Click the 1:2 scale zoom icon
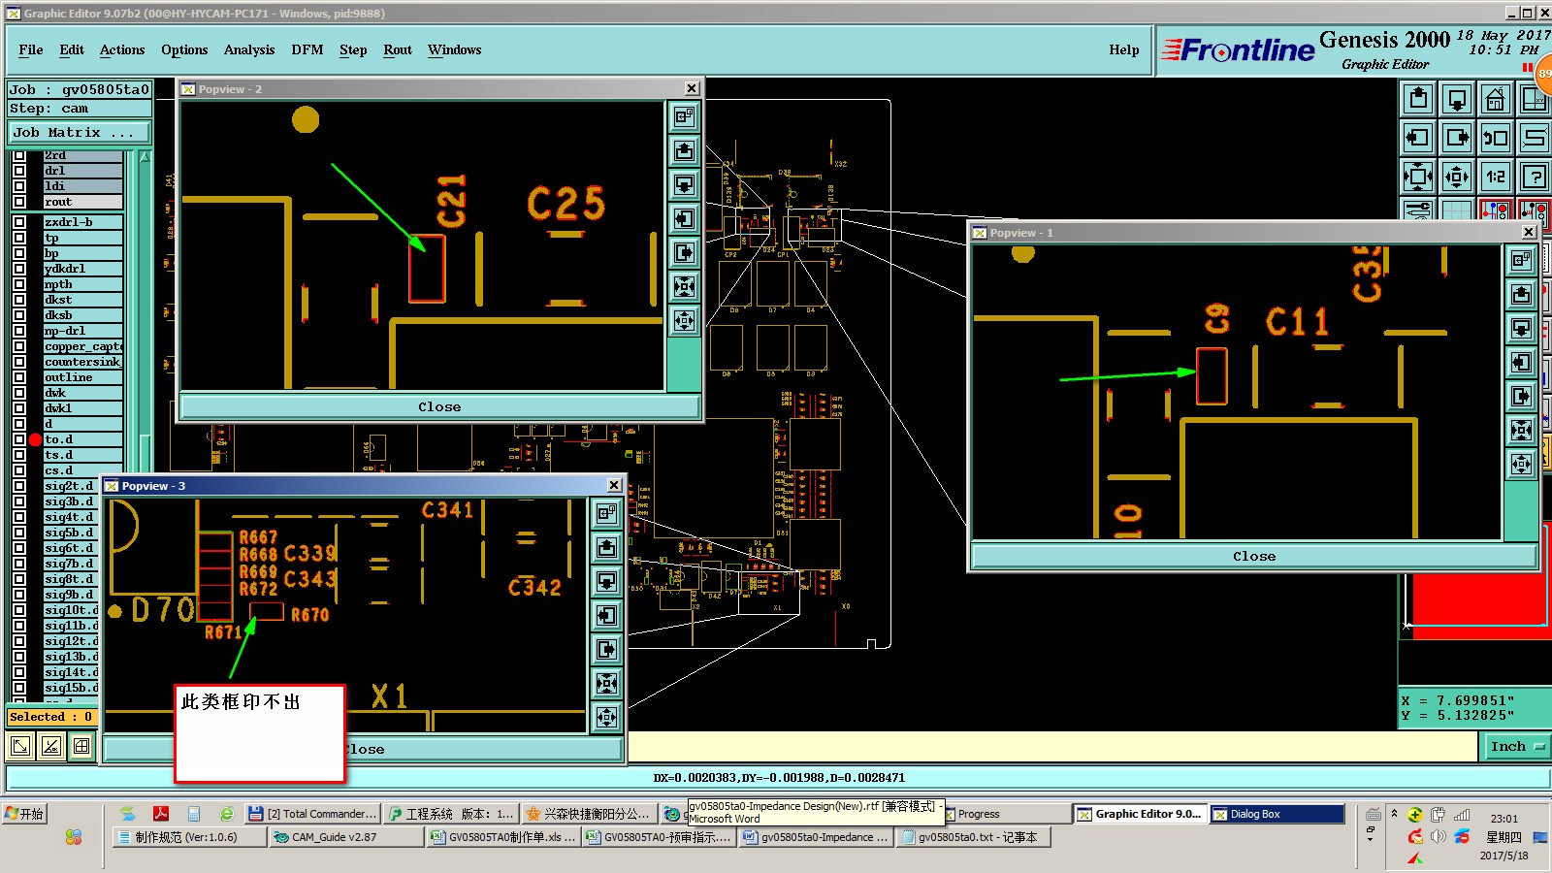1552x873 pixels. coord(1496,177)
